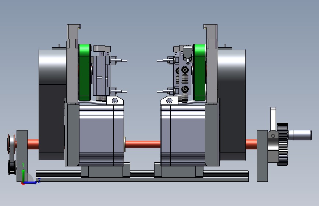Select the orange shaft segment between the two units
The height and width of the screenshot is (206, 319).
tap(143, 144)
